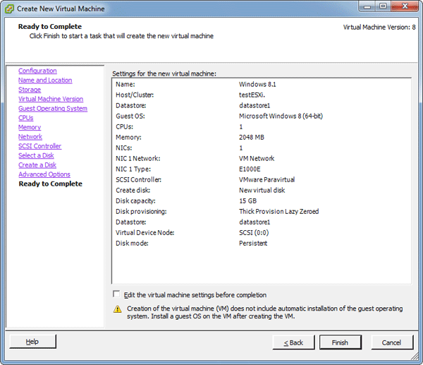Go back with the Back button

coord(293,342)
